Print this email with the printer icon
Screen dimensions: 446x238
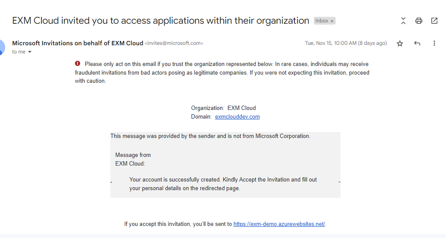click(419, 21)
